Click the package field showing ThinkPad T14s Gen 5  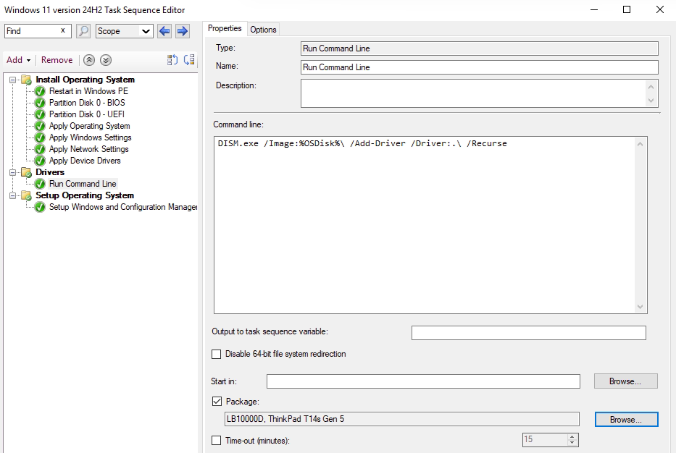tap(402, 419)
